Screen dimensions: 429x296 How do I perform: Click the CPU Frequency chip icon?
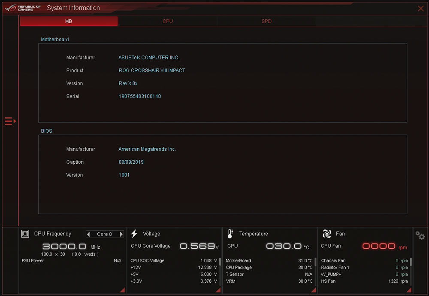(x=25, y=234)
